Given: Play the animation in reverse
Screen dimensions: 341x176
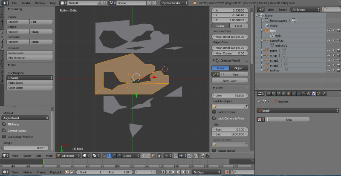Looking at the screenshot, I should tap(173, 172).
